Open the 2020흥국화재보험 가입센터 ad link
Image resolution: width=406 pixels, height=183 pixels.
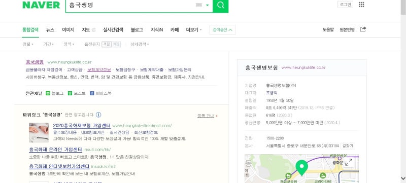pos(82,126)
